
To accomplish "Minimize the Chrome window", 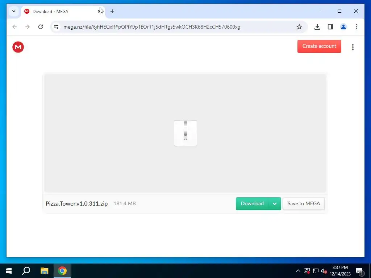I will 323,11.
